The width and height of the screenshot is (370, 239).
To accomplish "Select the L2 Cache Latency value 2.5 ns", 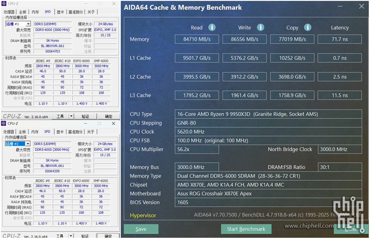I will click(x=340, y=77).
